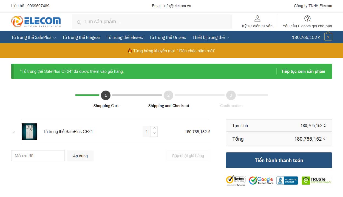
Task: Open the Tủ trung thế Unisec menu
Action: point(168,37)
